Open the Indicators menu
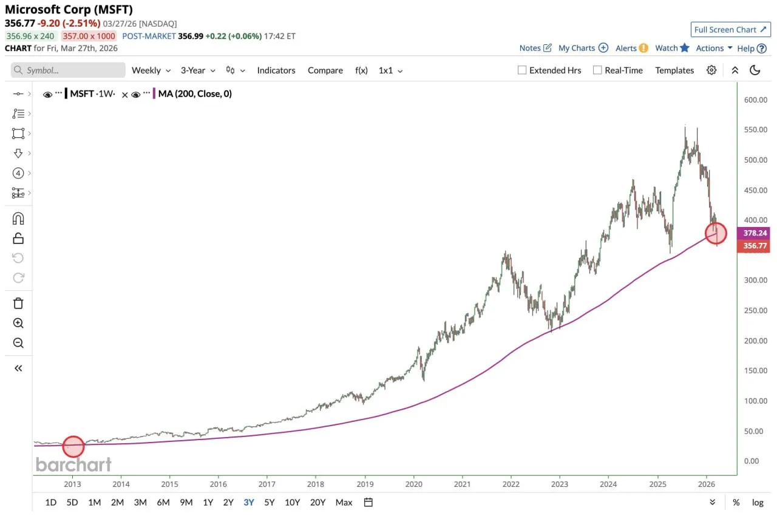This screenshot has height=516, width=777. point(276,70)
